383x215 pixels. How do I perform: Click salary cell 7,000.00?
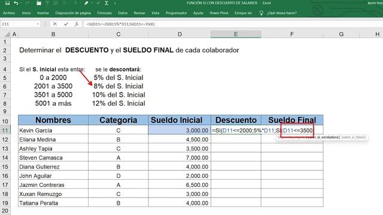(x=180, y=158)
